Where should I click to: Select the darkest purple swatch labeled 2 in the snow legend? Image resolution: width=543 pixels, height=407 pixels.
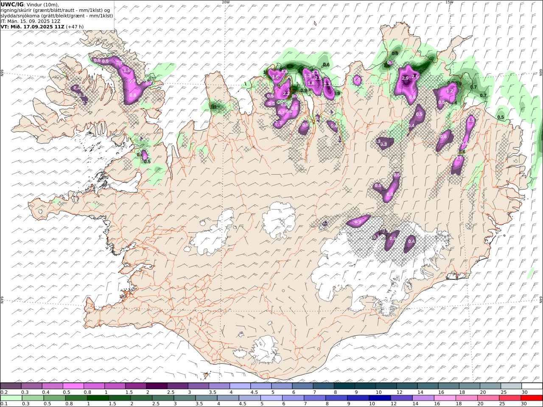click(157, 386)
